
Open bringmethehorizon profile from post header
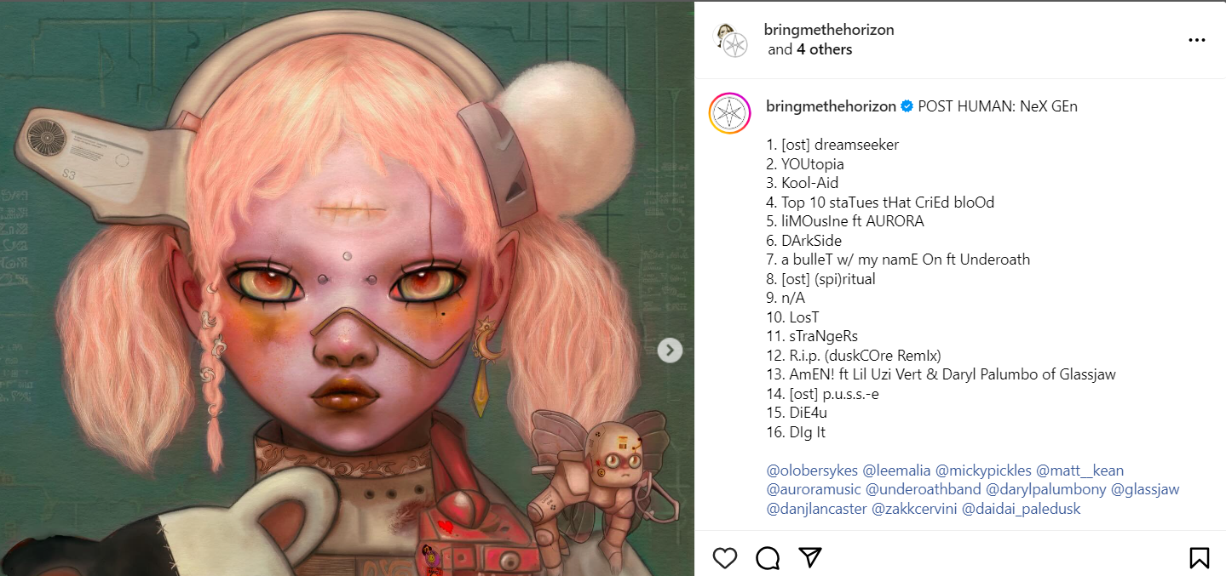pyautogui.click(x=830, y=30)
